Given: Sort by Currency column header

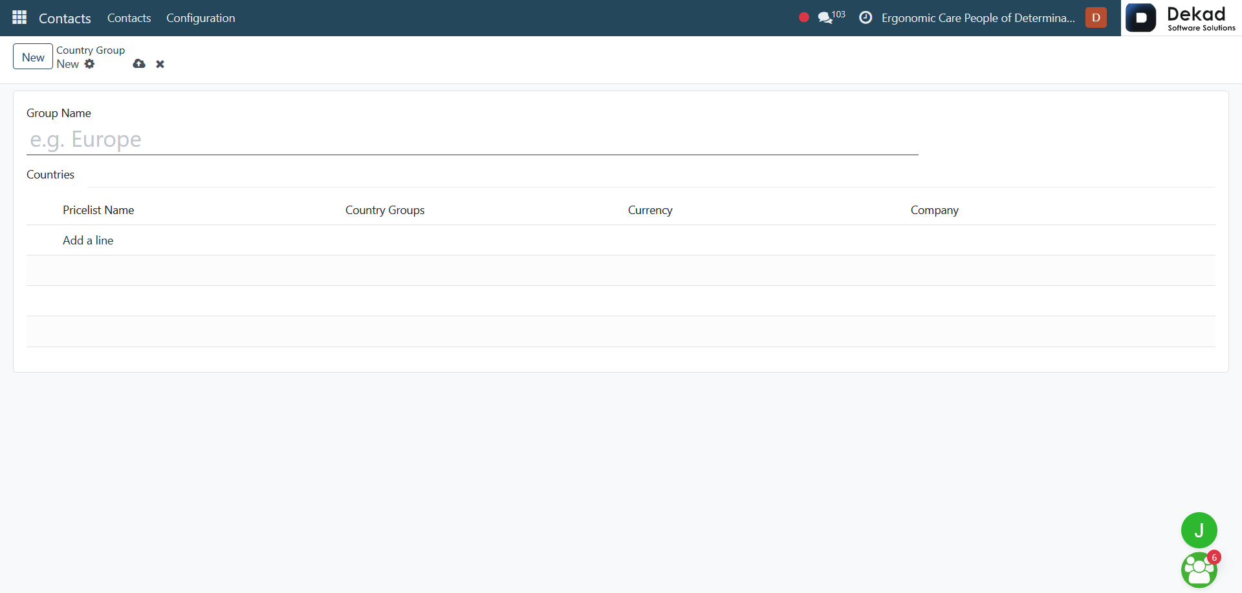Looking at the screenshot, I should [x=650, y=210].
